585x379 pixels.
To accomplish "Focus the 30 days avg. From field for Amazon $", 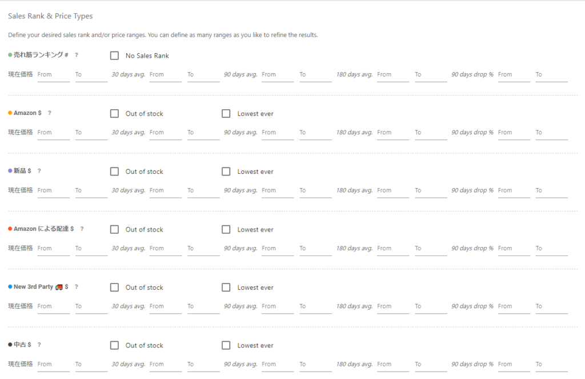I will [x=165, y=133].
